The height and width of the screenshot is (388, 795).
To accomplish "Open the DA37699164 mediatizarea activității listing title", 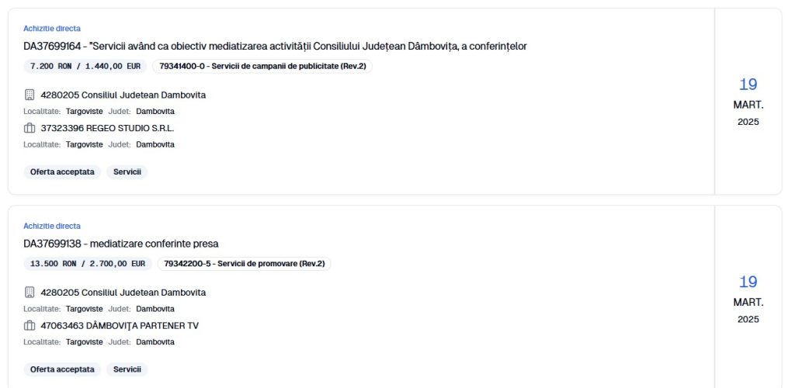I will click(x=275, y=47).
